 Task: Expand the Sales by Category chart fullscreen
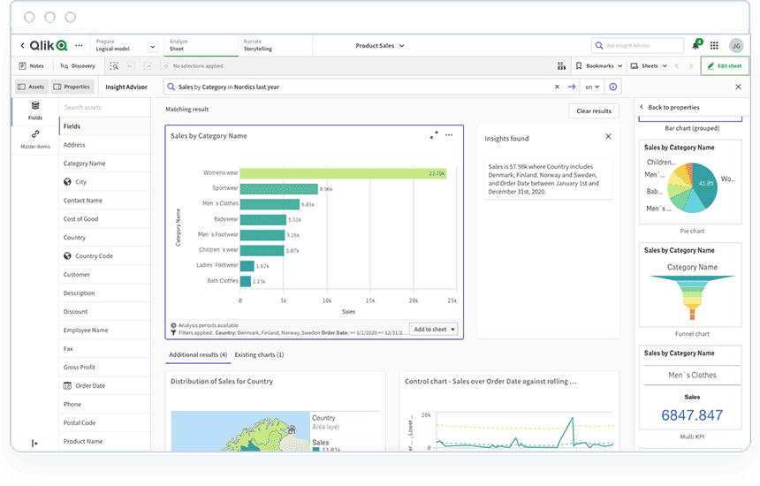434,135
